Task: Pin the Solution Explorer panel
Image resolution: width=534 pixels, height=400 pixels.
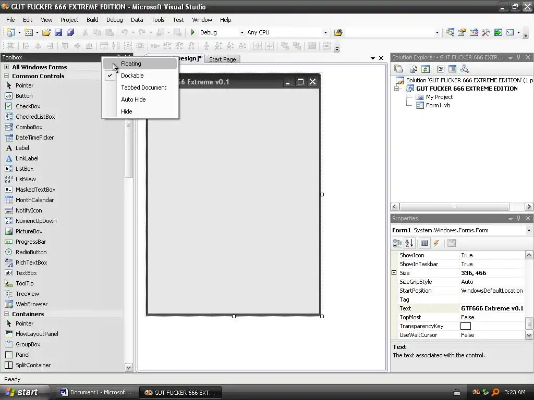Action: click(519, 57)
